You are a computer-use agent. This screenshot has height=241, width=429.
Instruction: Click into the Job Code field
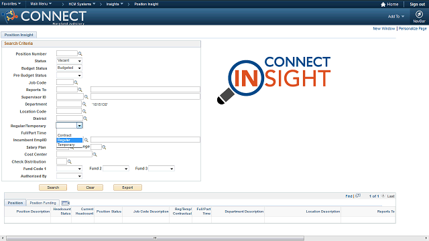[65, 82]
